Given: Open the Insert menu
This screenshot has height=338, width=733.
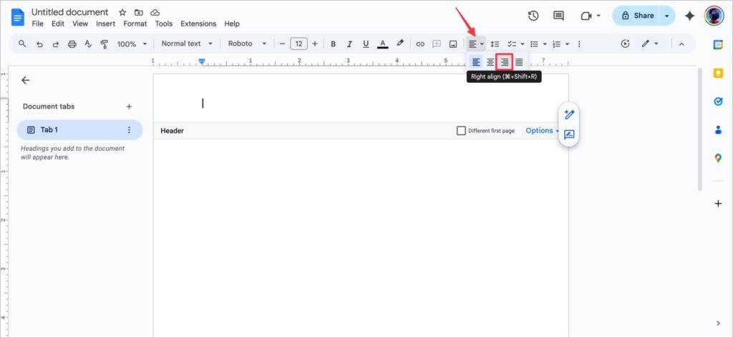Looking at the screenshot, I should (x=106, y=24).
